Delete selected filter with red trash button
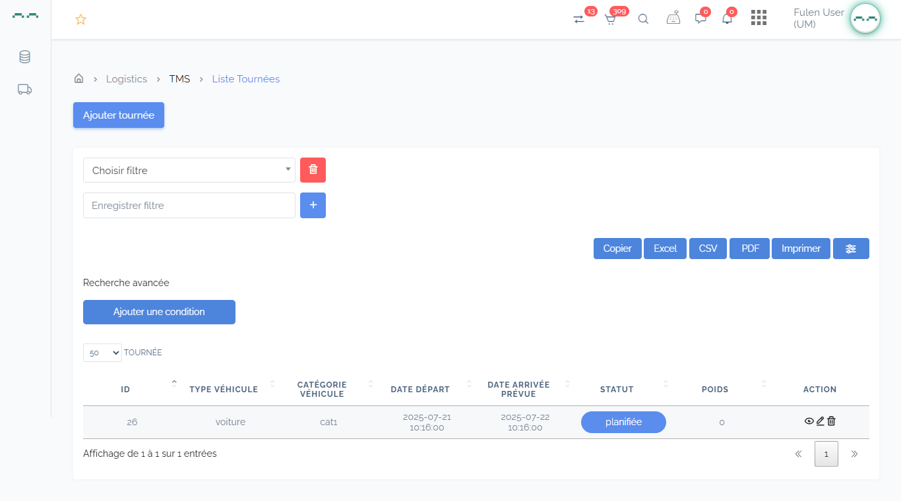901x501 pixels. [313, 170]
